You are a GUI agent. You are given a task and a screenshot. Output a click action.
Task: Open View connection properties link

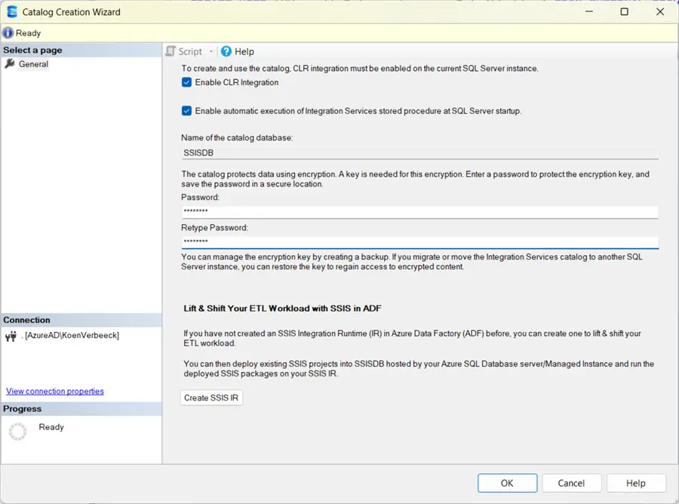[x=55, y=391]
